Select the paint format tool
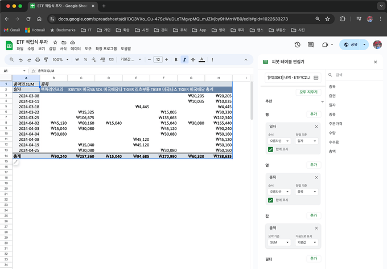387x269 pixels. click(x=46, y=60)
